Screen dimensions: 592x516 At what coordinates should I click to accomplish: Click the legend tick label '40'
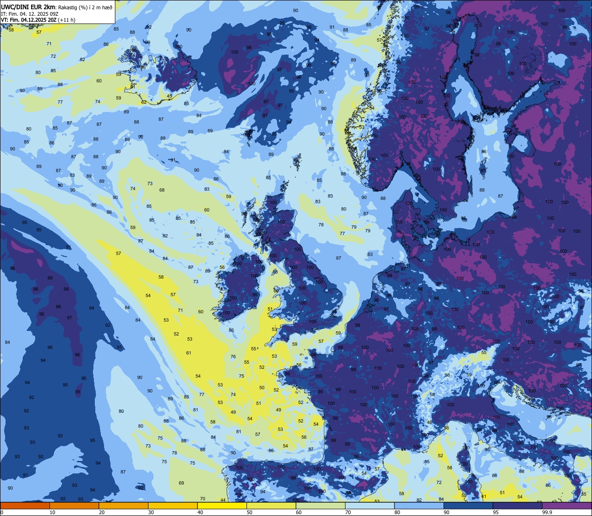coord(200,512)
